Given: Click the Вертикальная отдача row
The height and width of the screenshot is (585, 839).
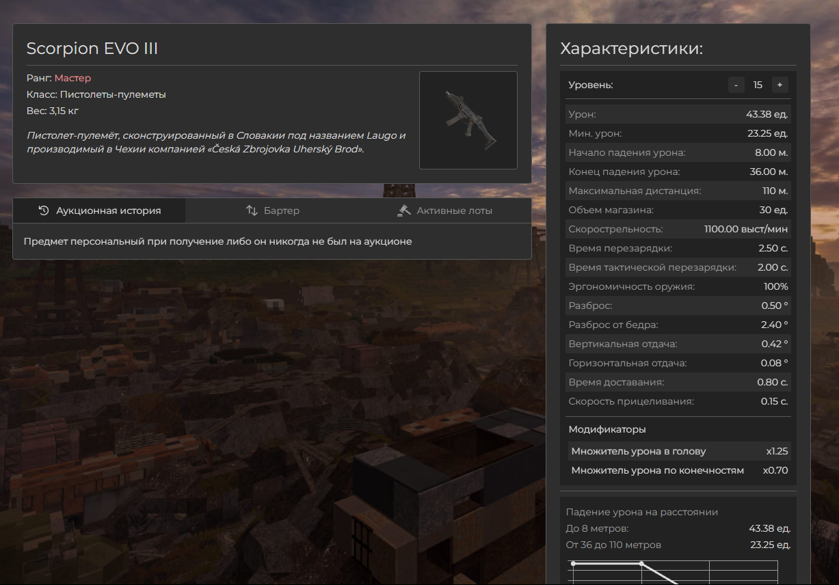Looking at the screenshot, I should [x=678, y=344].
